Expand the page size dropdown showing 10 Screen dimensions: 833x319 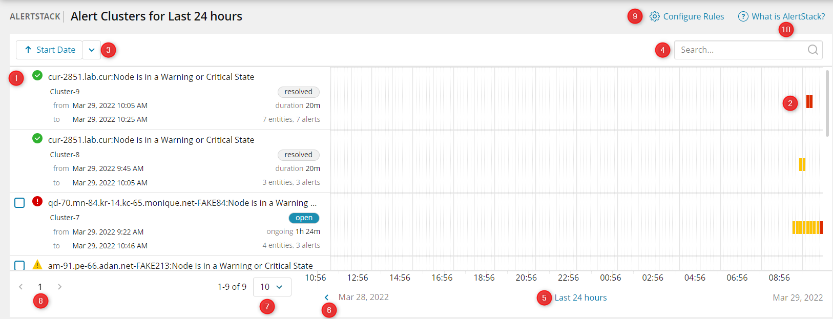click(272, 287)
